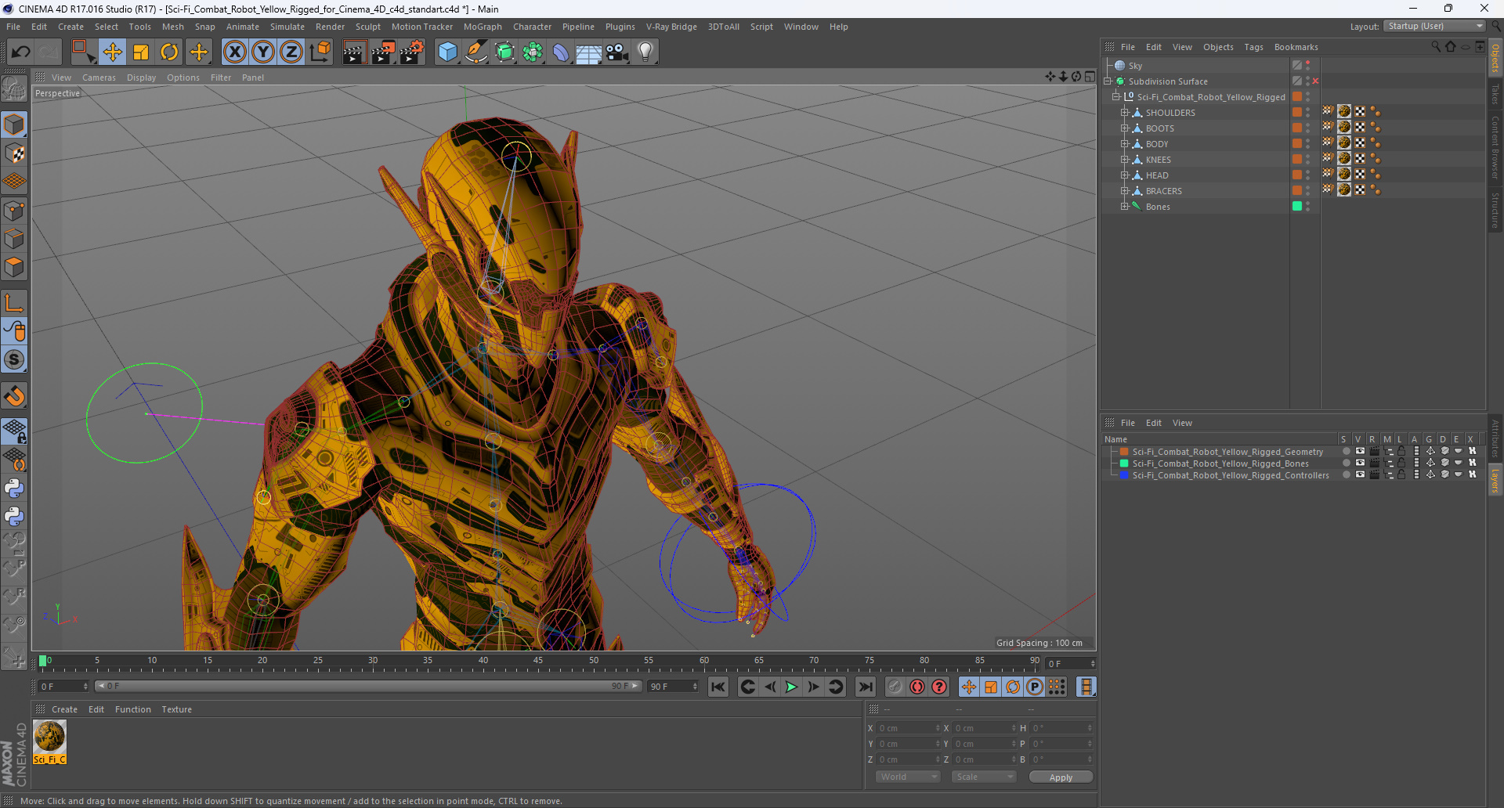1504x808 pixels.
Task: Click Render View clapperboard icon
Action: coord(353,52)
